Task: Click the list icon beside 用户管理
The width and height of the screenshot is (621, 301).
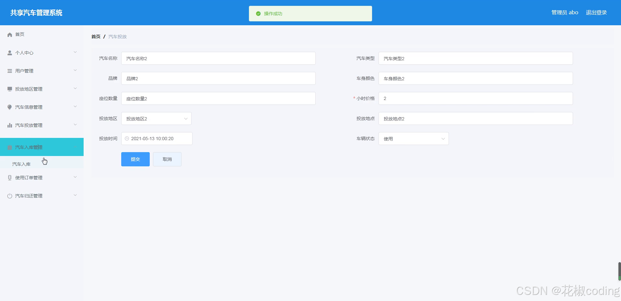Action: coord(10,71)
